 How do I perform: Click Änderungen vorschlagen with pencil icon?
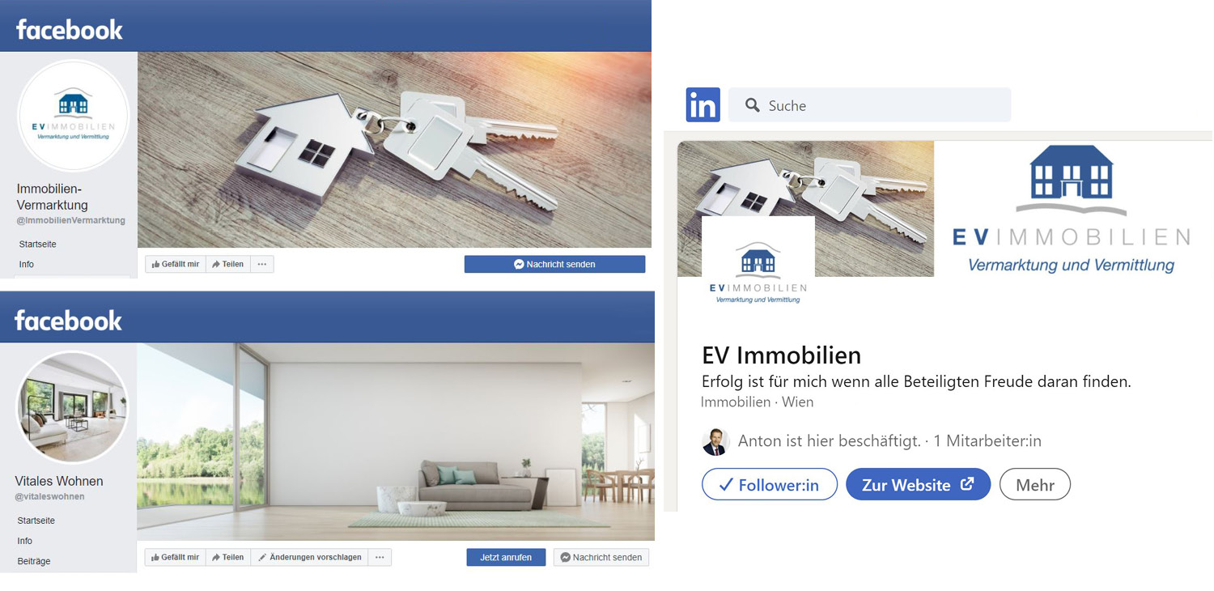click(x=309, y=557)
